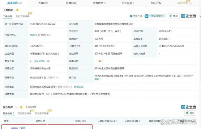The image size is (201, 129).
Task: Click the trend icon after 2025年报
Action: (x=48, y=61)
